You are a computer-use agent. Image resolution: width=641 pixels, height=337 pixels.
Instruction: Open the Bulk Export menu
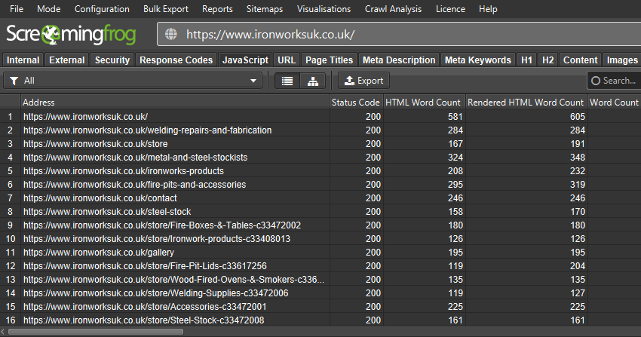point(166,9)
